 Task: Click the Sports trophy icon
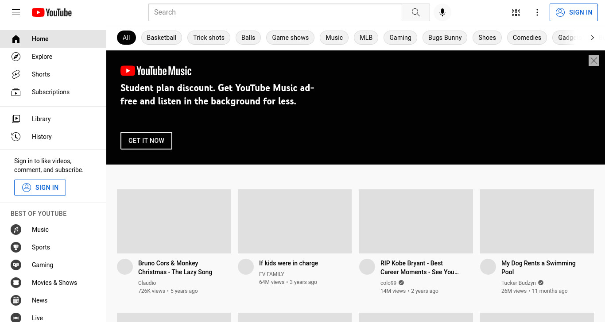(16, 247)
